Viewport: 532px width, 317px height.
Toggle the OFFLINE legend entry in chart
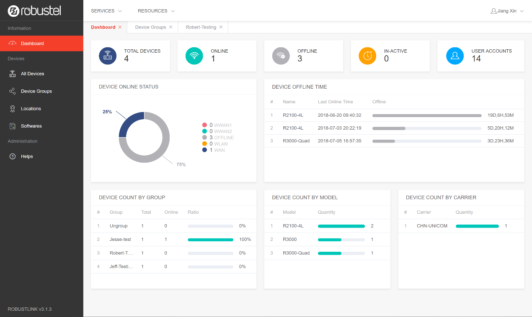218,138
